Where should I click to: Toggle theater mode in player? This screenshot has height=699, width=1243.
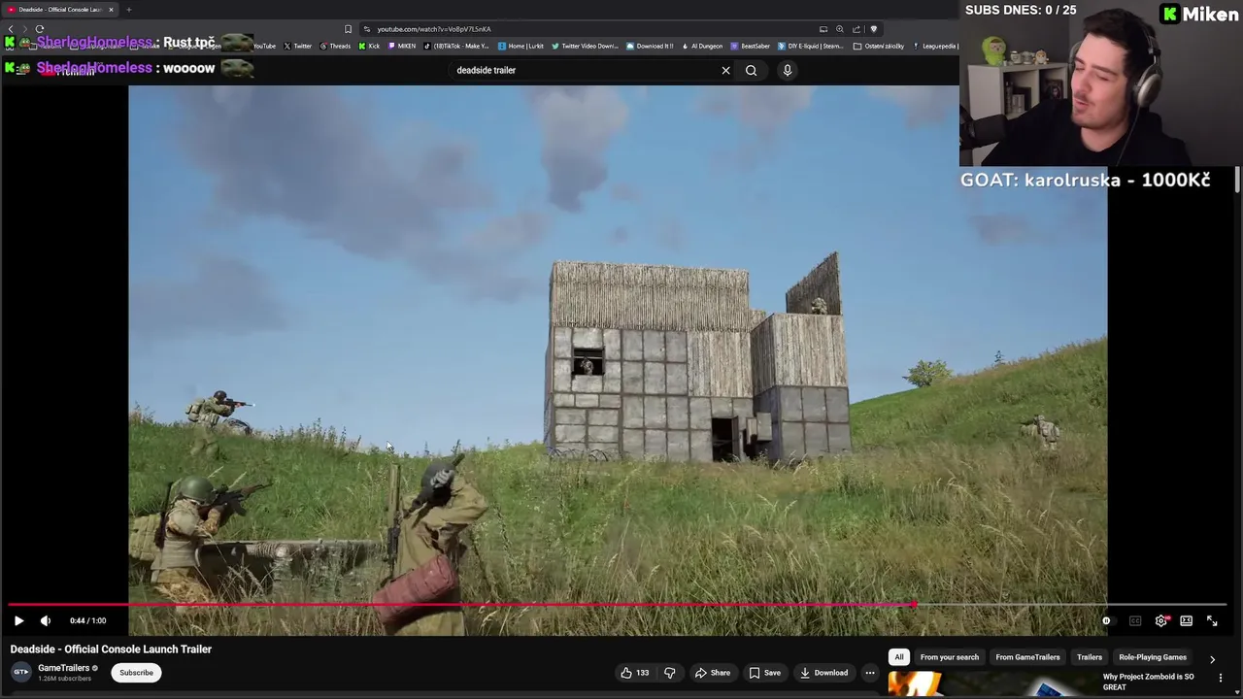pos(1187,620)
